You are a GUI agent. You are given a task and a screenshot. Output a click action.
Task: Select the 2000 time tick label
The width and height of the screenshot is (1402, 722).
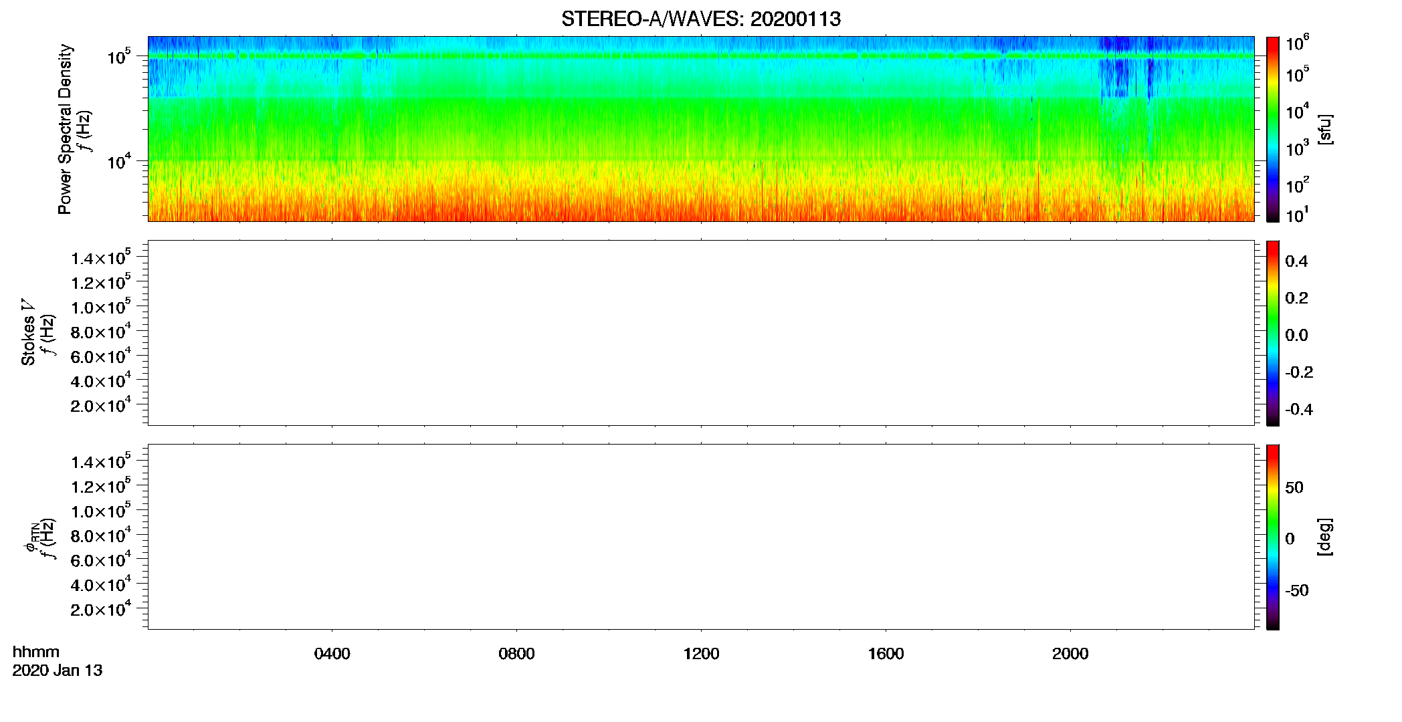click(x=1070, y=654)
